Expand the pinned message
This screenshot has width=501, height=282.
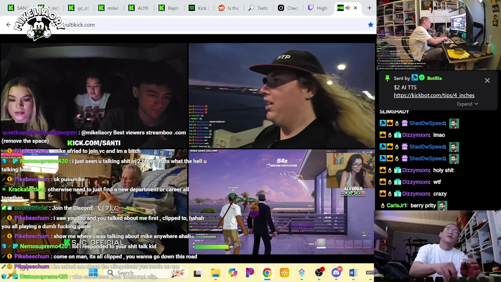(x=467, y=104)
